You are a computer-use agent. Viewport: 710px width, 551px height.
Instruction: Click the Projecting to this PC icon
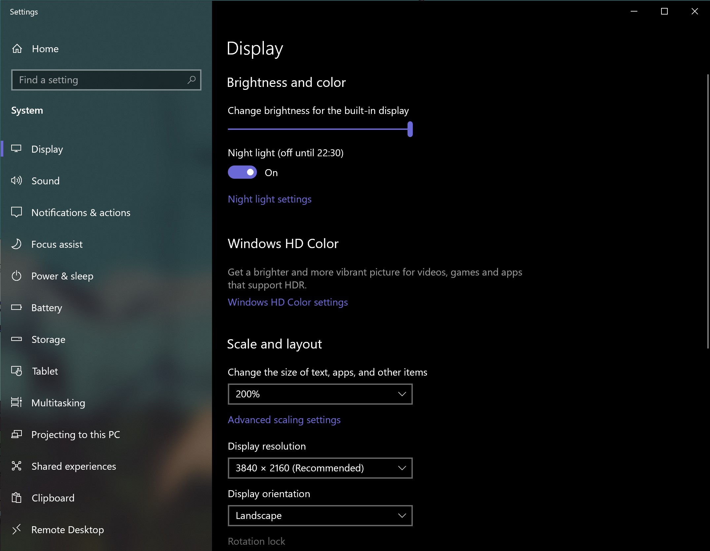(16, 434)
